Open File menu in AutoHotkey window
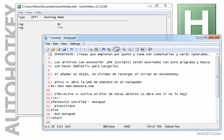 click(x=21, y=12)
